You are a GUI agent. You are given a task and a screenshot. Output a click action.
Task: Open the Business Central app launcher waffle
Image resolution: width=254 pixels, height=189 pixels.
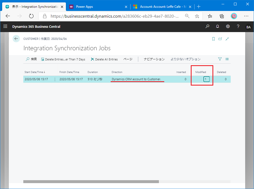coord(5,26)
